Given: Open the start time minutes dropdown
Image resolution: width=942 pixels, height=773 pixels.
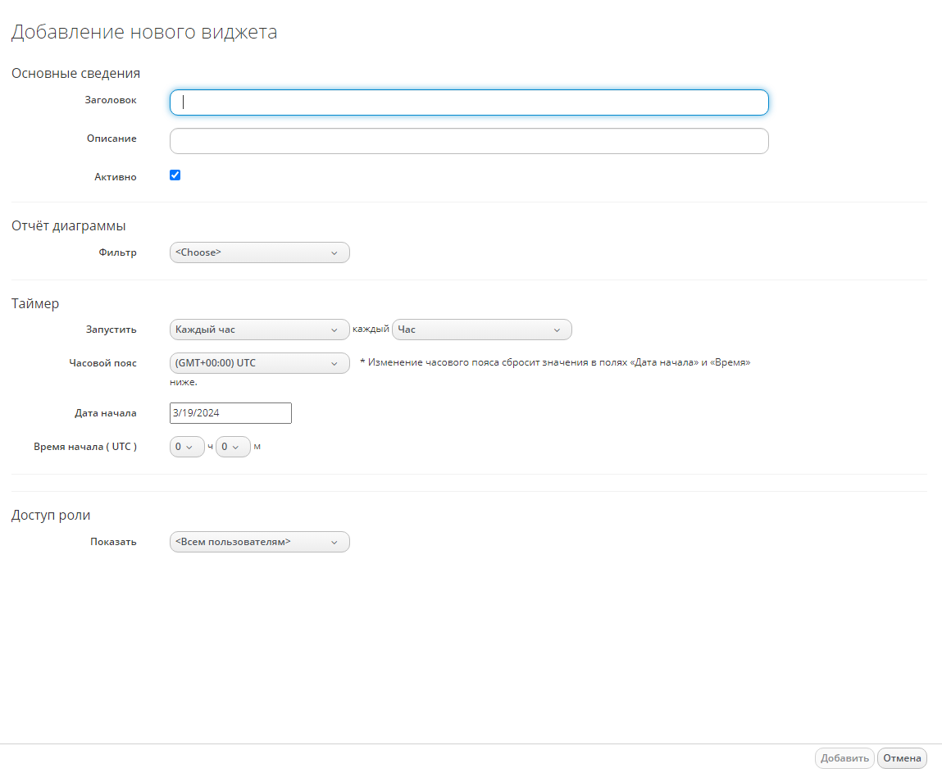Looking at the screenshot, I should click(x=233, y=447).
